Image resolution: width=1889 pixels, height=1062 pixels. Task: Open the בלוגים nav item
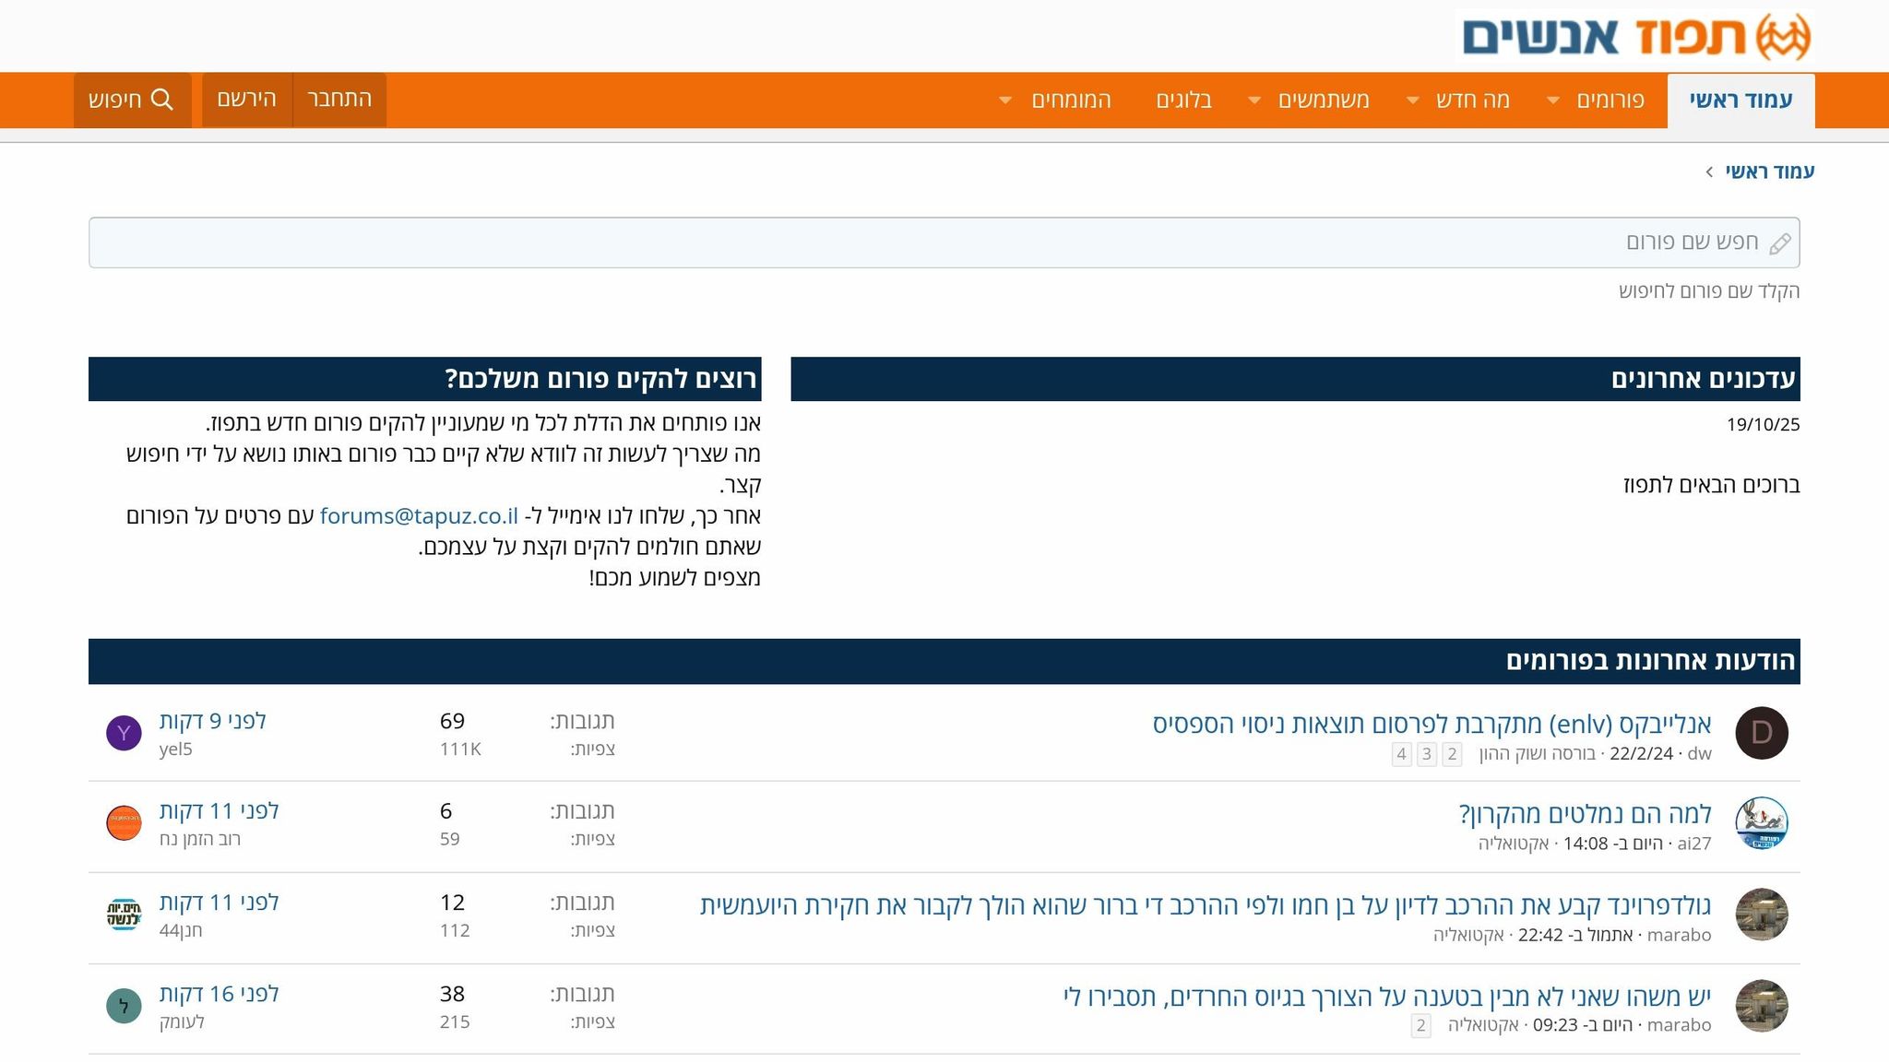[1183, 100]
